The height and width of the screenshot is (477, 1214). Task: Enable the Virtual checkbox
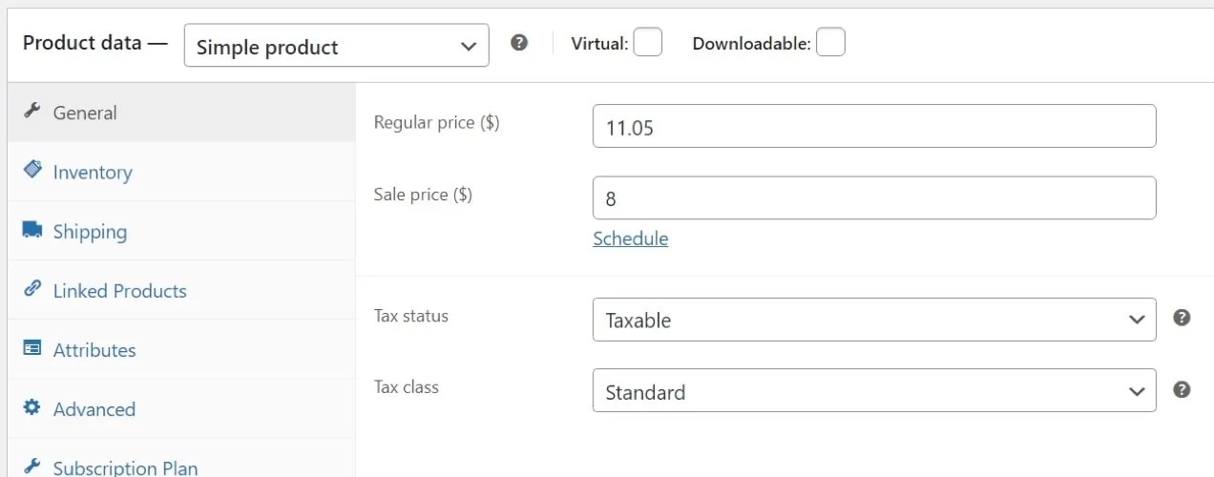pos(647,43)
